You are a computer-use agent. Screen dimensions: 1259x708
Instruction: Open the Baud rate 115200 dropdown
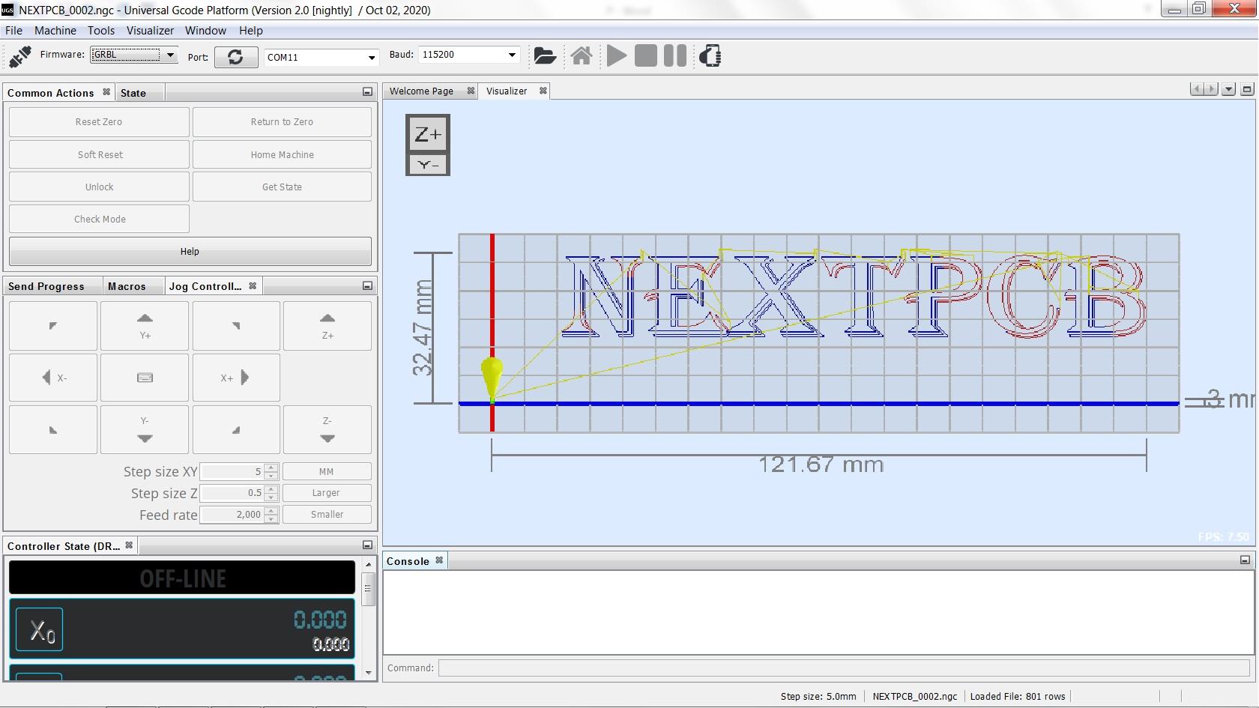point(512,55)
